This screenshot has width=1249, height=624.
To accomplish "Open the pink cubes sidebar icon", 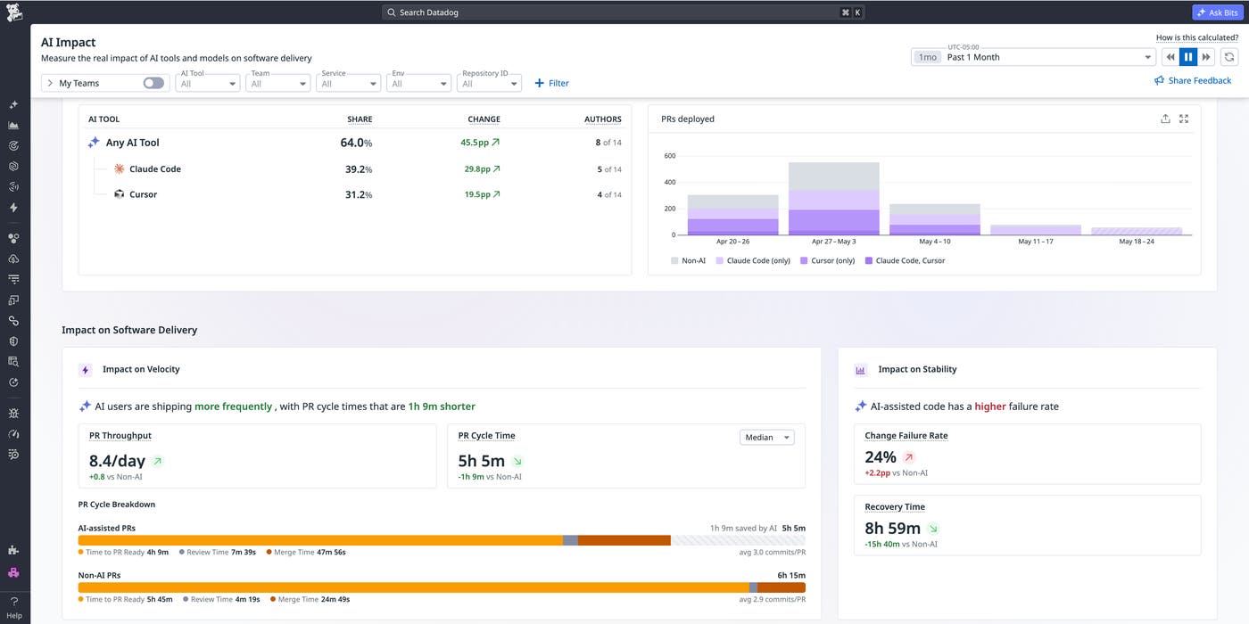I will (13, 573).
